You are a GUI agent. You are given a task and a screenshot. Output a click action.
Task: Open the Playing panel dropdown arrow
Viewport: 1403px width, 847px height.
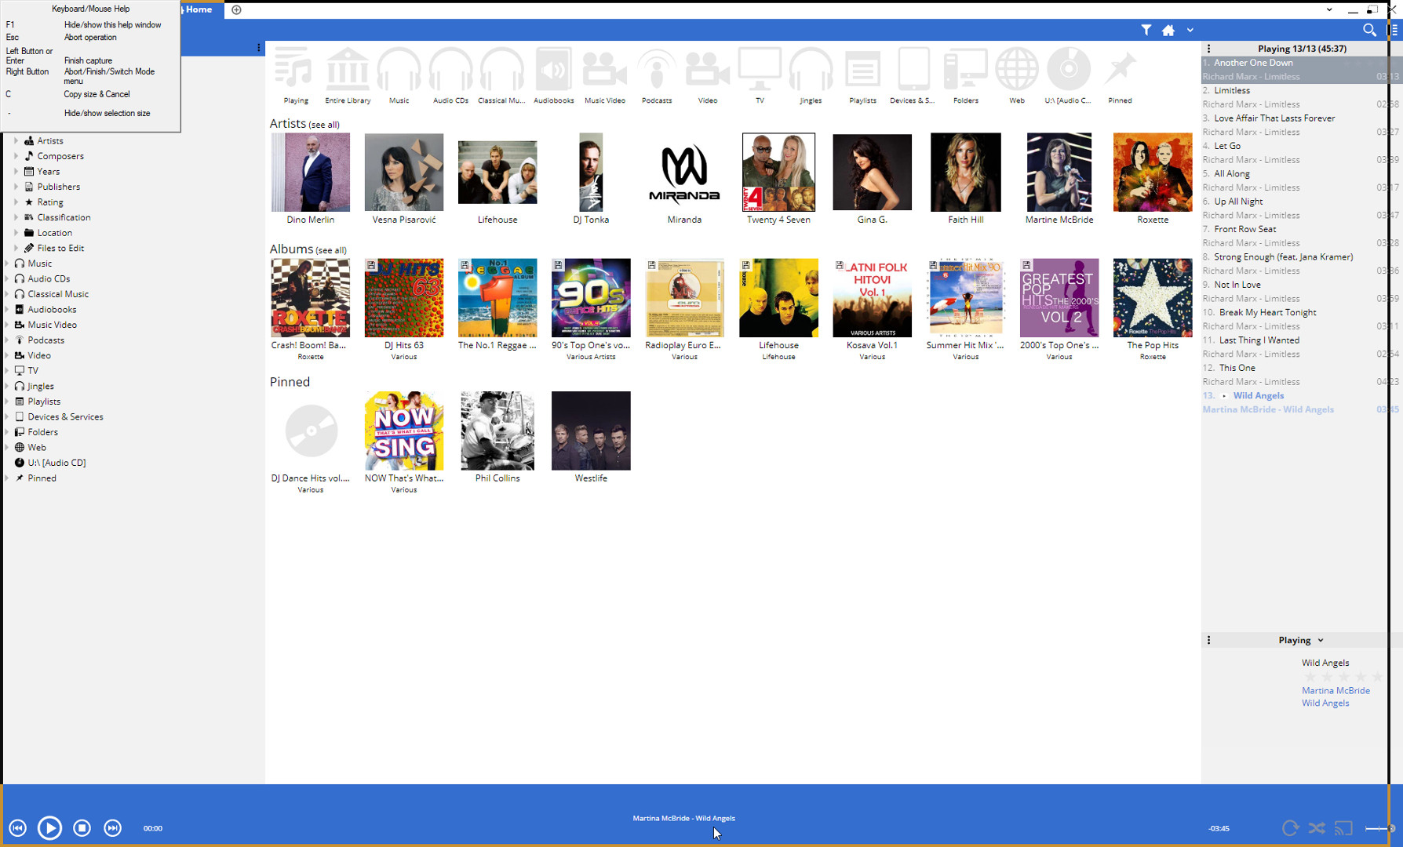1321,640
